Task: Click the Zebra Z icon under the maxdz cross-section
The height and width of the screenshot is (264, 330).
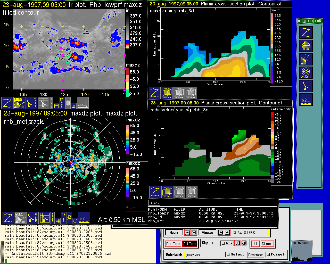Action: 155,93
